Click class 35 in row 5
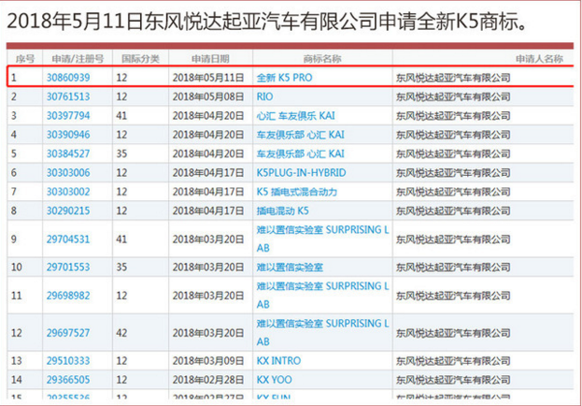582x406 pixels. pos(121,153)
